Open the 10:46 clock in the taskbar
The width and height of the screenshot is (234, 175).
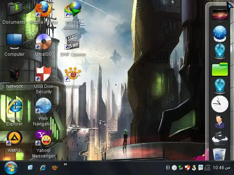click(222, 168)
